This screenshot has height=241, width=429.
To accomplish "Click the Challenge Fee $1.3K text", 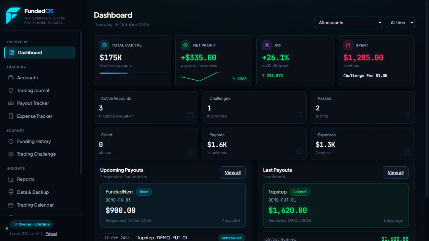I will click(x=365, y=76).
